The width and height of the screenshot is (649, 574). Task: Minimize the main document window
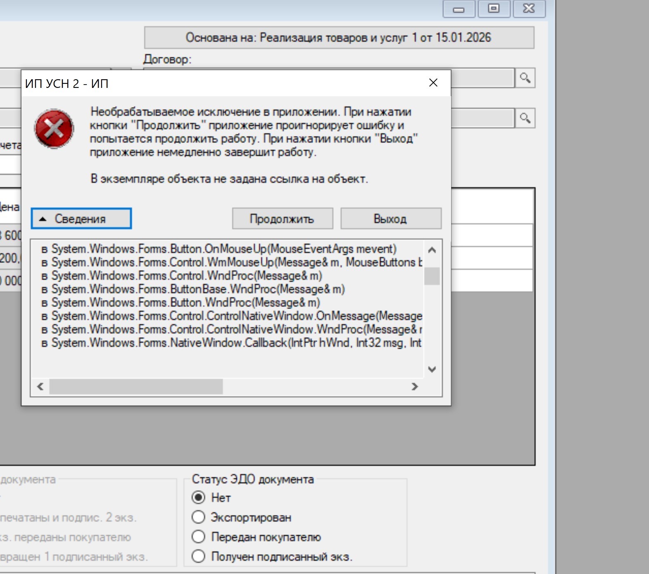point(459,9)
